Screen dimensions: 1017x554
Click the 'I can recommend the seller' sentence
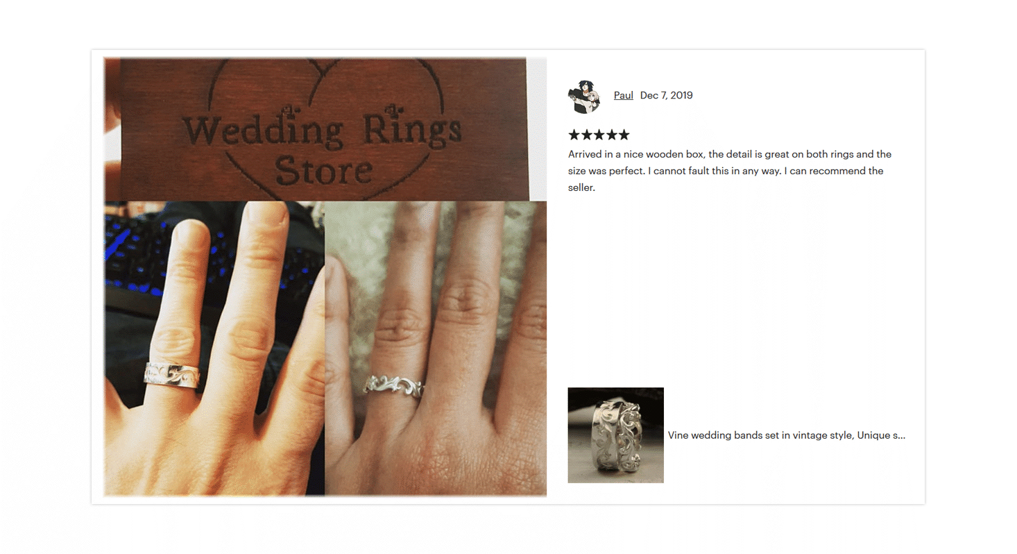click(726, 178)
